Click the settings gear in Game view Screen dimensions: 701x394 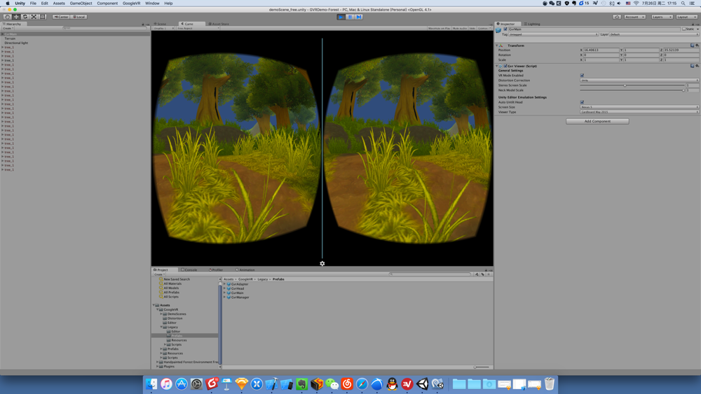[x=322, y=264]
